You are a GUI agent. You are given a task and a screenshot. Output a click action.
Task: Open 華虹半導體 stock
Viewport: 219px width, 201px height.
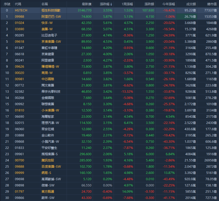(49, 48)
